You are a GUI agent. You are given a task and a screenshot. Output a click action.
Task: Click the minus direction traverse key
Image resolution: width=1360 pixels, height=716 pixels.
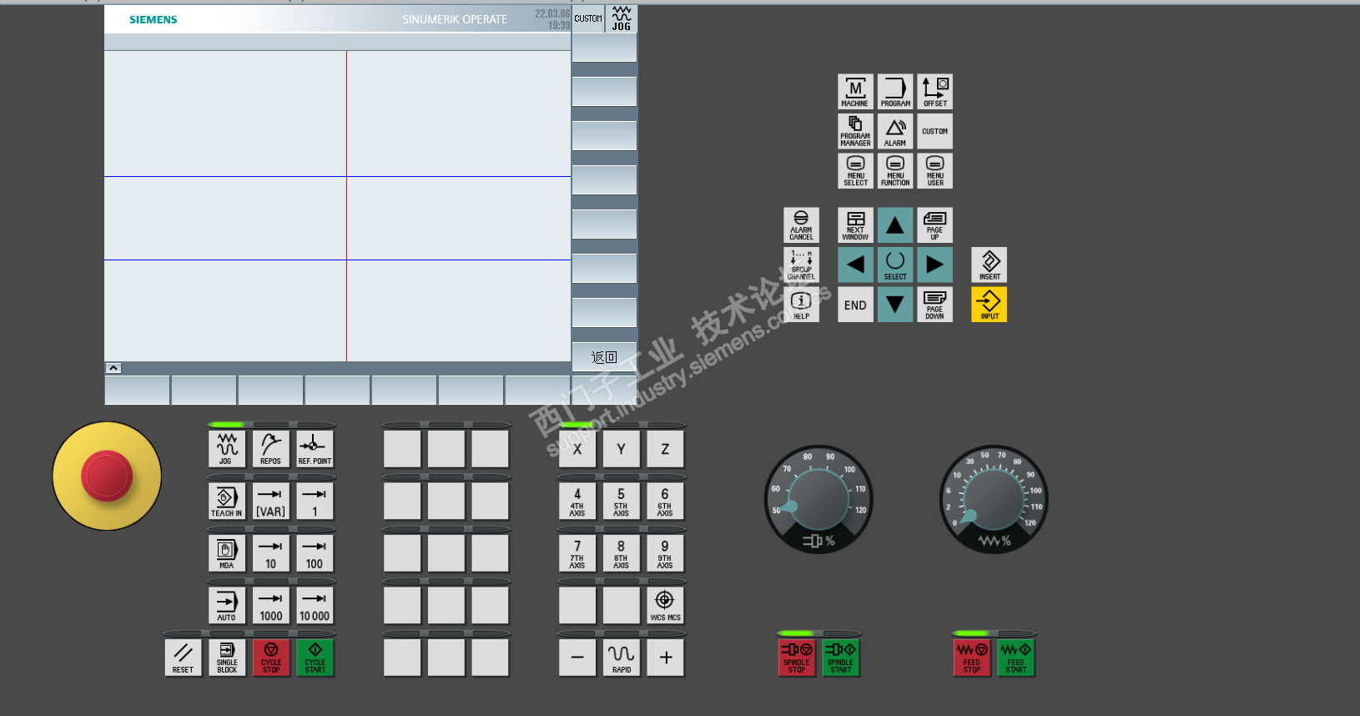coord(577,658)
